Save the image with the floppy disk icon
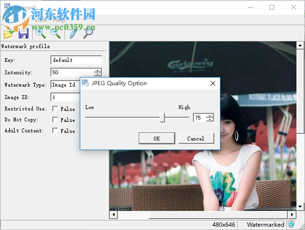The width and height of the screenshot is (305, 230). tap(23, 33)
